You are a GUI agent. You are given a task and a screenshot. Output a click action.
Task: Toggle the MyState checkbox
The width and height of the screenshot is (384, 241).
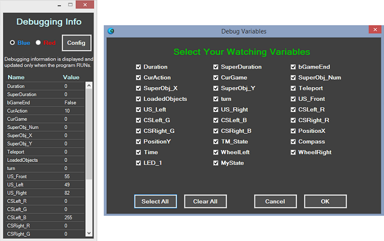pos(216,163)
